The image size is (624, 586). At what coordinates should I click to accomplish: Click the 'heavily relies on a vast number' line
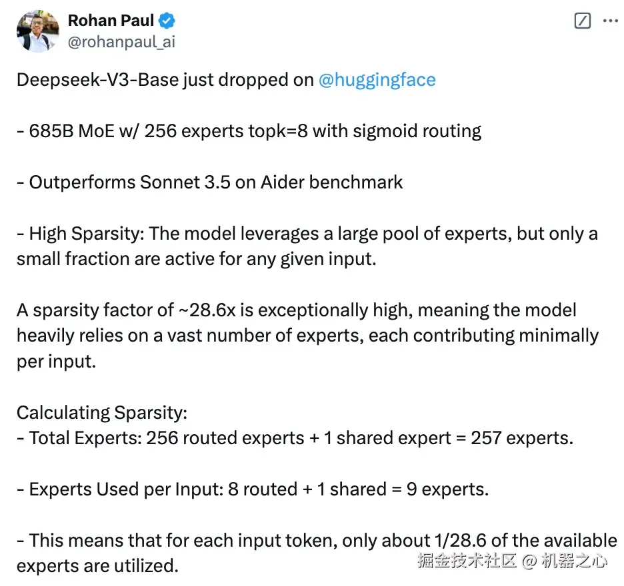click(x=307, y=336)
